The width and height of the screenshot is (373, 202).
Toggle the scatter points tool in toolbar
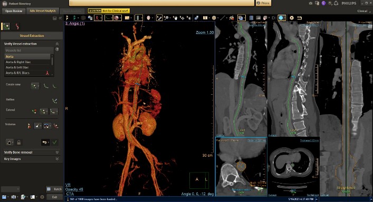pos(159,18)
